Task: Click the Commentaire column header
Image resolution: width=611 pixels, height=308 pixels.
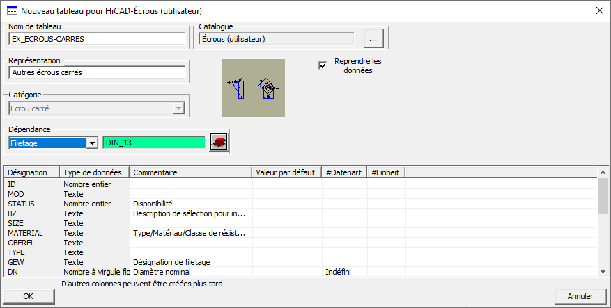Action: point(191,172)
